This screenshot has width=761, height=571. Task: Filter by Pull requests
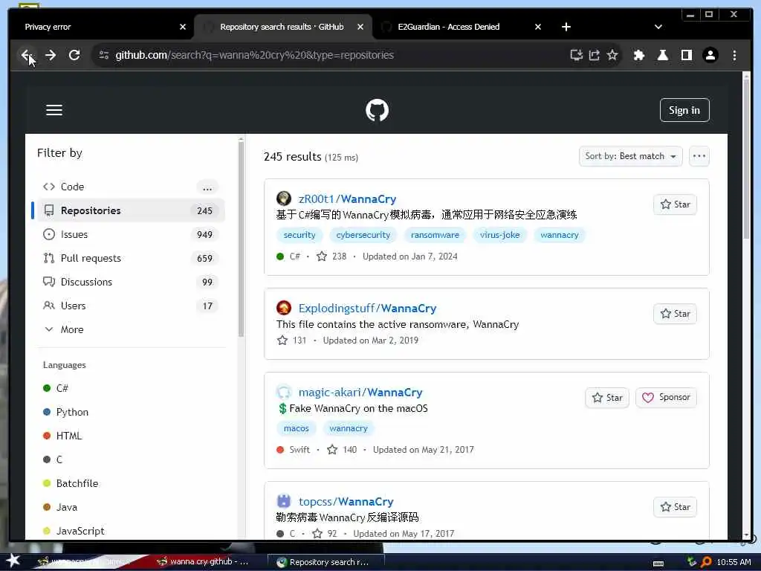(x=131, y=258)
